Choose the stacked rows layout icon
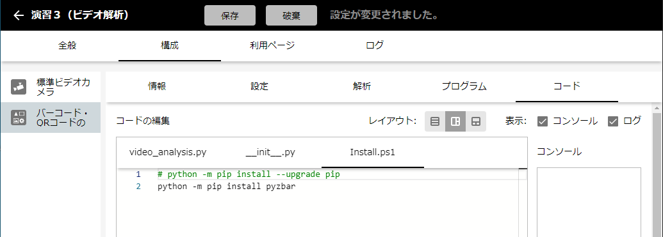 (435, 122)
